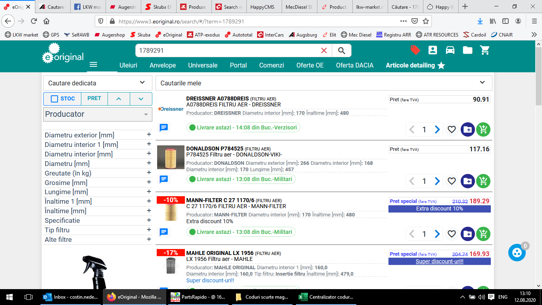
Task: Click the search field containing 1789291
Action: click(227, 50)
